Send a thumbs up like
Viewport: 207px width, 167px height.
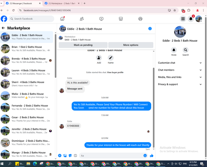[152, 155]
